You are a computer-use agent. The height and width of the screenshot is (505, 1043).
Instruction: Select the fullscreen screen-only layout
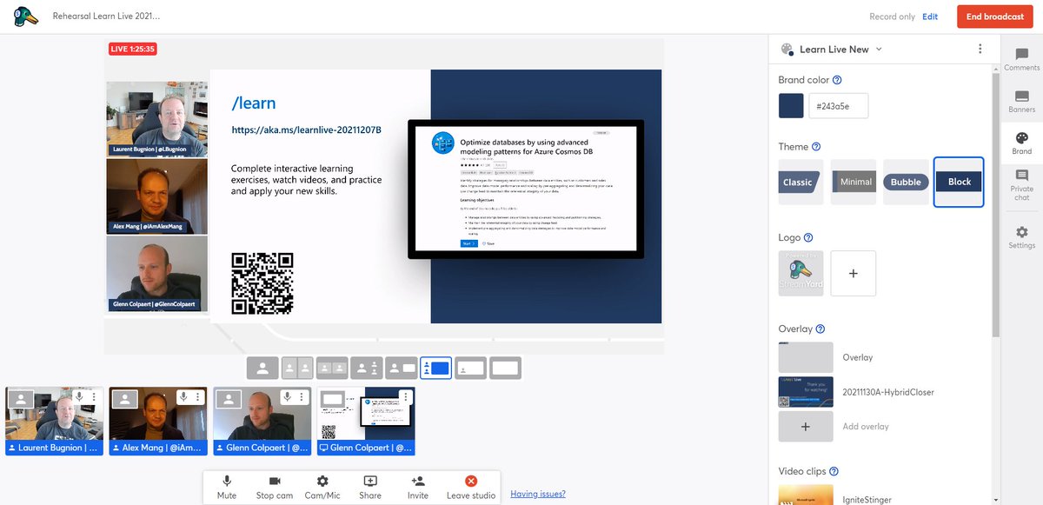pyautogui.click(x=506, y=368)
